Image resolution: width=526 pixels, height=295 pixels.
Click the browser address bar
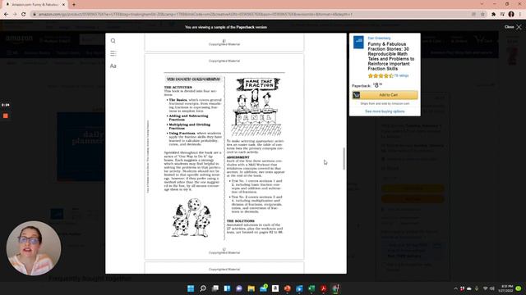pos(251,14)
